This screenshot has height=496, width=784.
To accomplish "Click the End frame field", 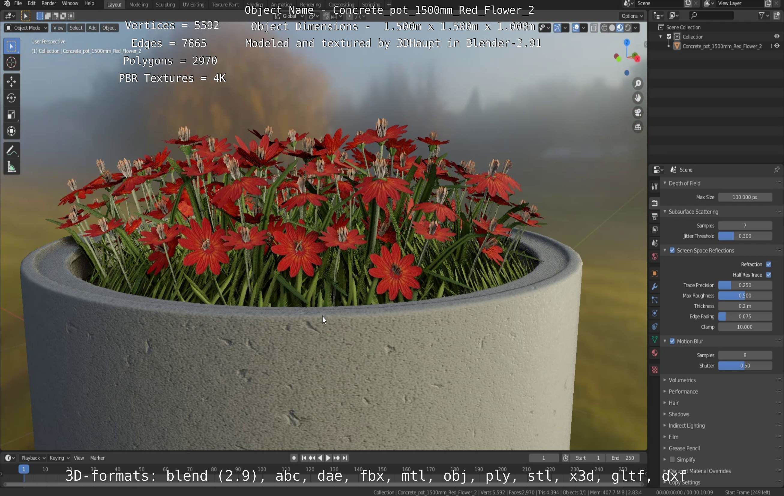I will 623,458.
